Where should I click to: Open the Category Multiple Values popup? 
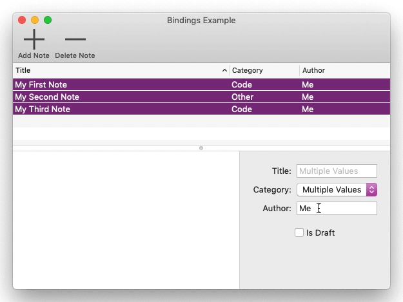(x=337, y=189)
